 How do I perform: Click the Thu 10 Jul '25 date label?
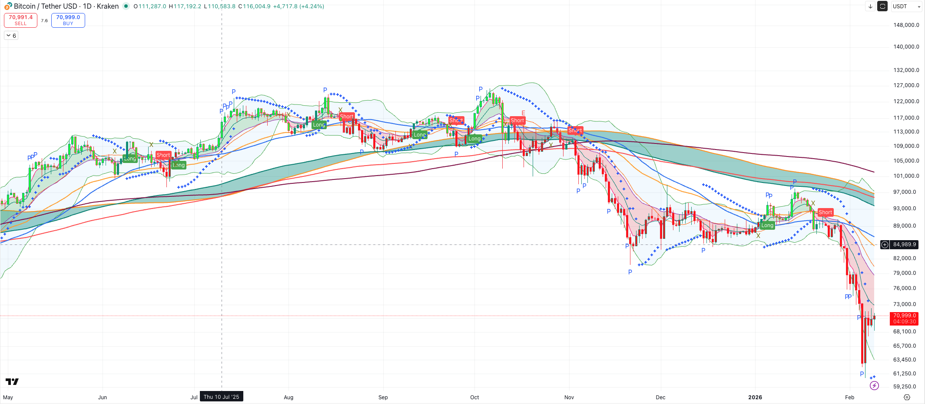pyautogui.click(x=221, y=397)
